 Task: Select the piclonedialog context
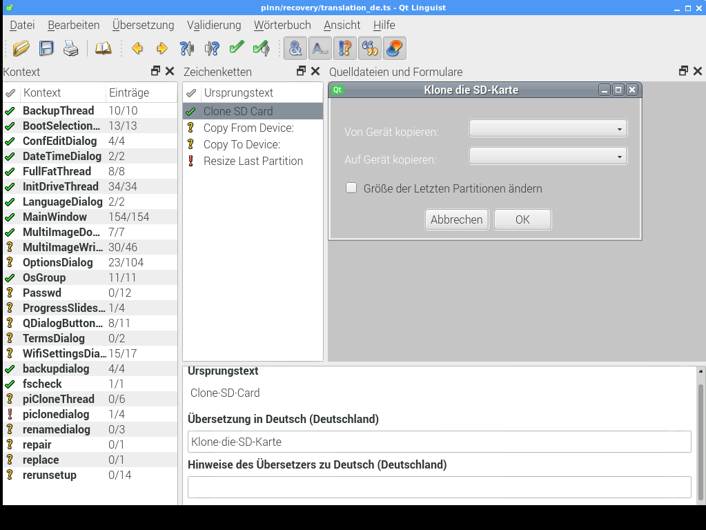coord(90,414)
